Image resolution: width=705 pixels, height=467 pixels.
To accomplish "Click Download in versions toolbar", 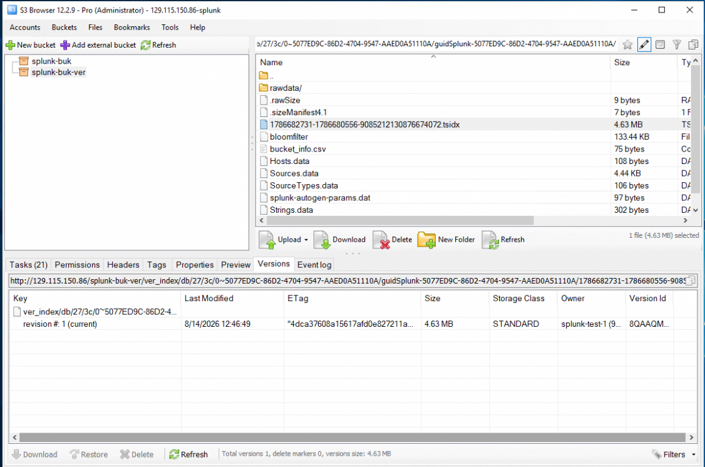I will 34,454.
